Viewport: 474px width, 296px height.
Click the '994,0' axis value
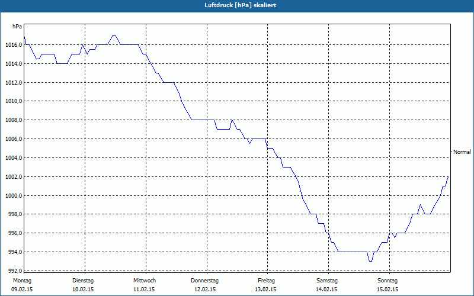click(15, 252)
